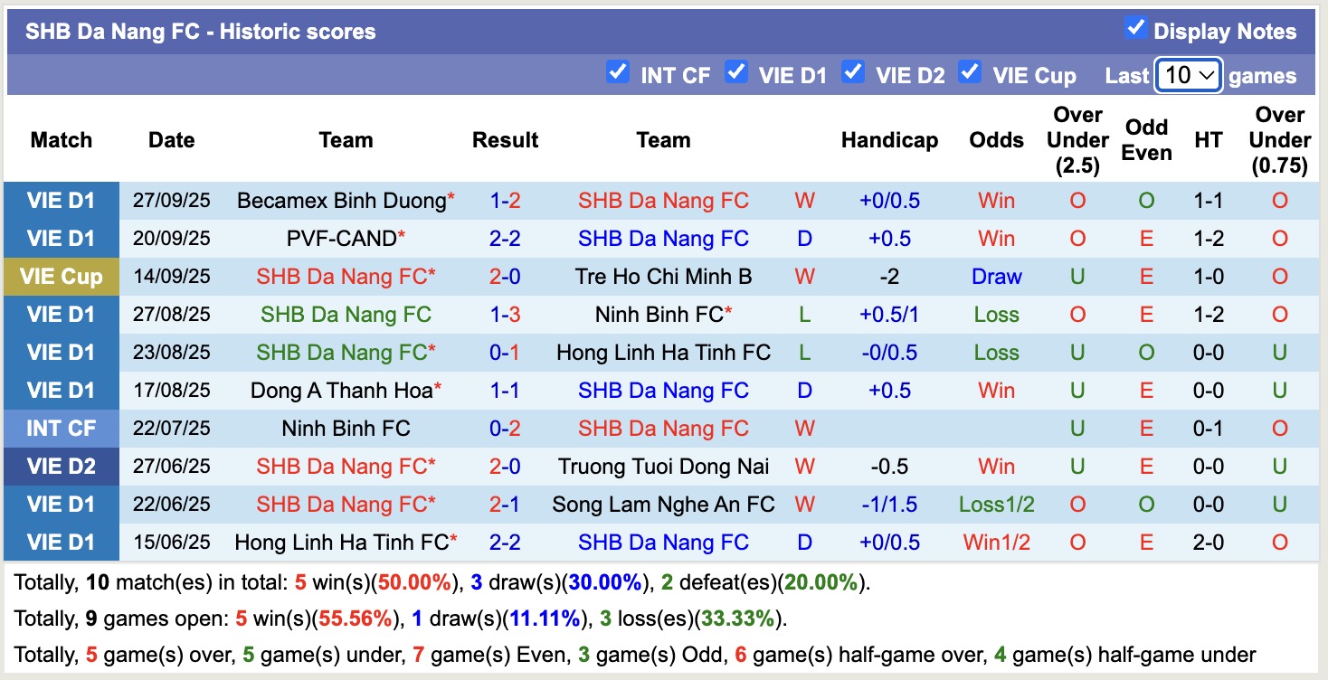Click the Odds column header

coord(996,140)
